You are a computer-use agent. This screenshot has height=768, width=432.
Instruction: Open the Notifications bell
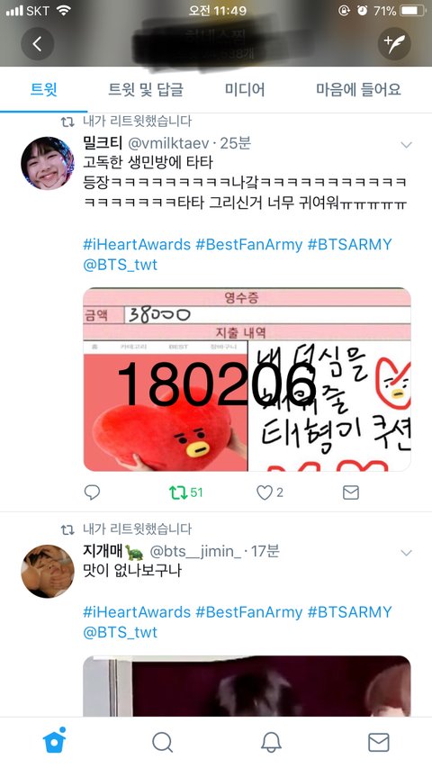pyautogui.click(x=271, y=743)
